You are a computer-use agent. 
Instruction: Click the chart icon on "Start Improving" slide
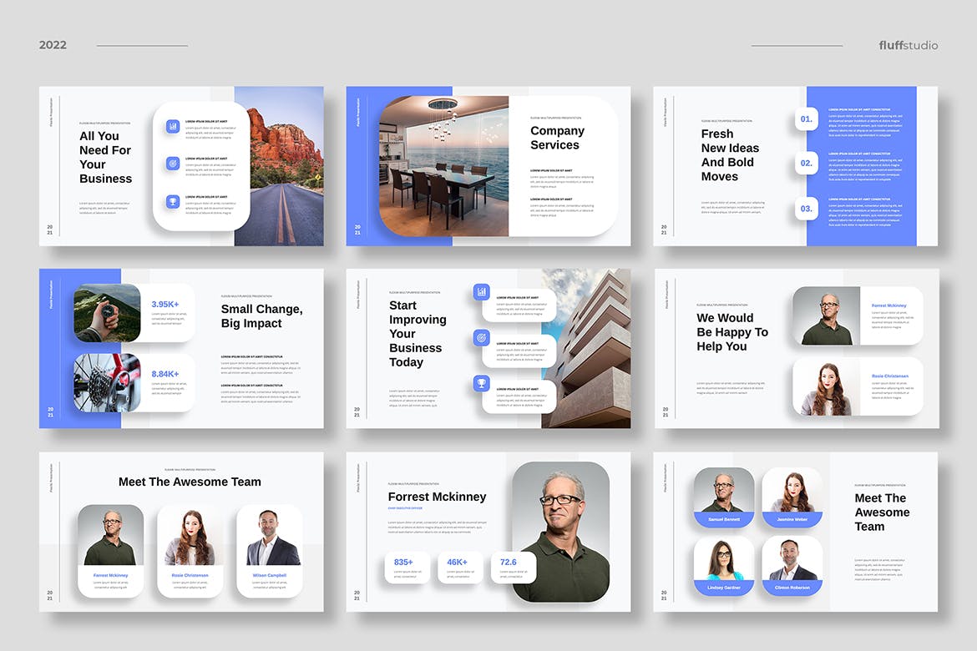coord(480,292)
